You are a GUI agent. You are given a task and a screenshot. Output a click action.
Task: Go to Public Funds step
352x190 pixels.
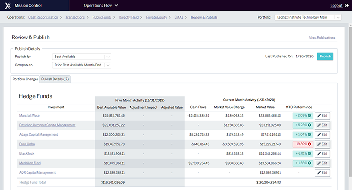click(102, 17)
